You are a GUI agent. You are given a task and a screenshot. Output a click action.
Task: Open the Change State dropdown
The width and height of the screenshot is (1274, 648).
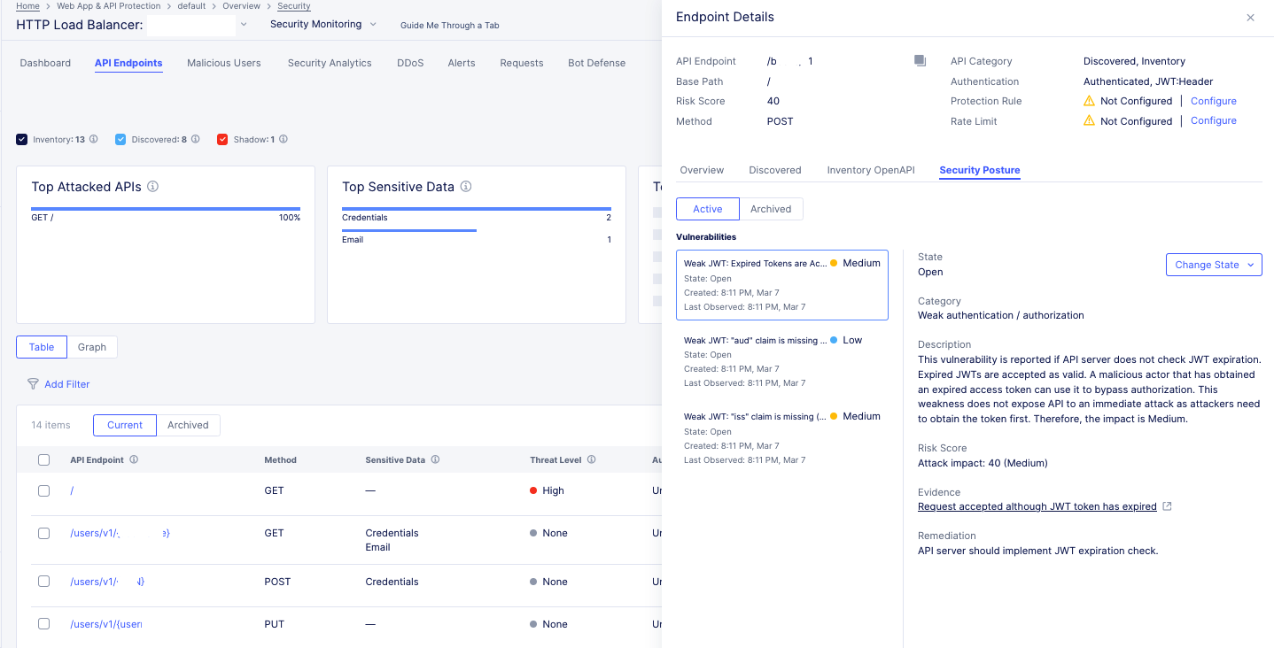coord(1214,264)
